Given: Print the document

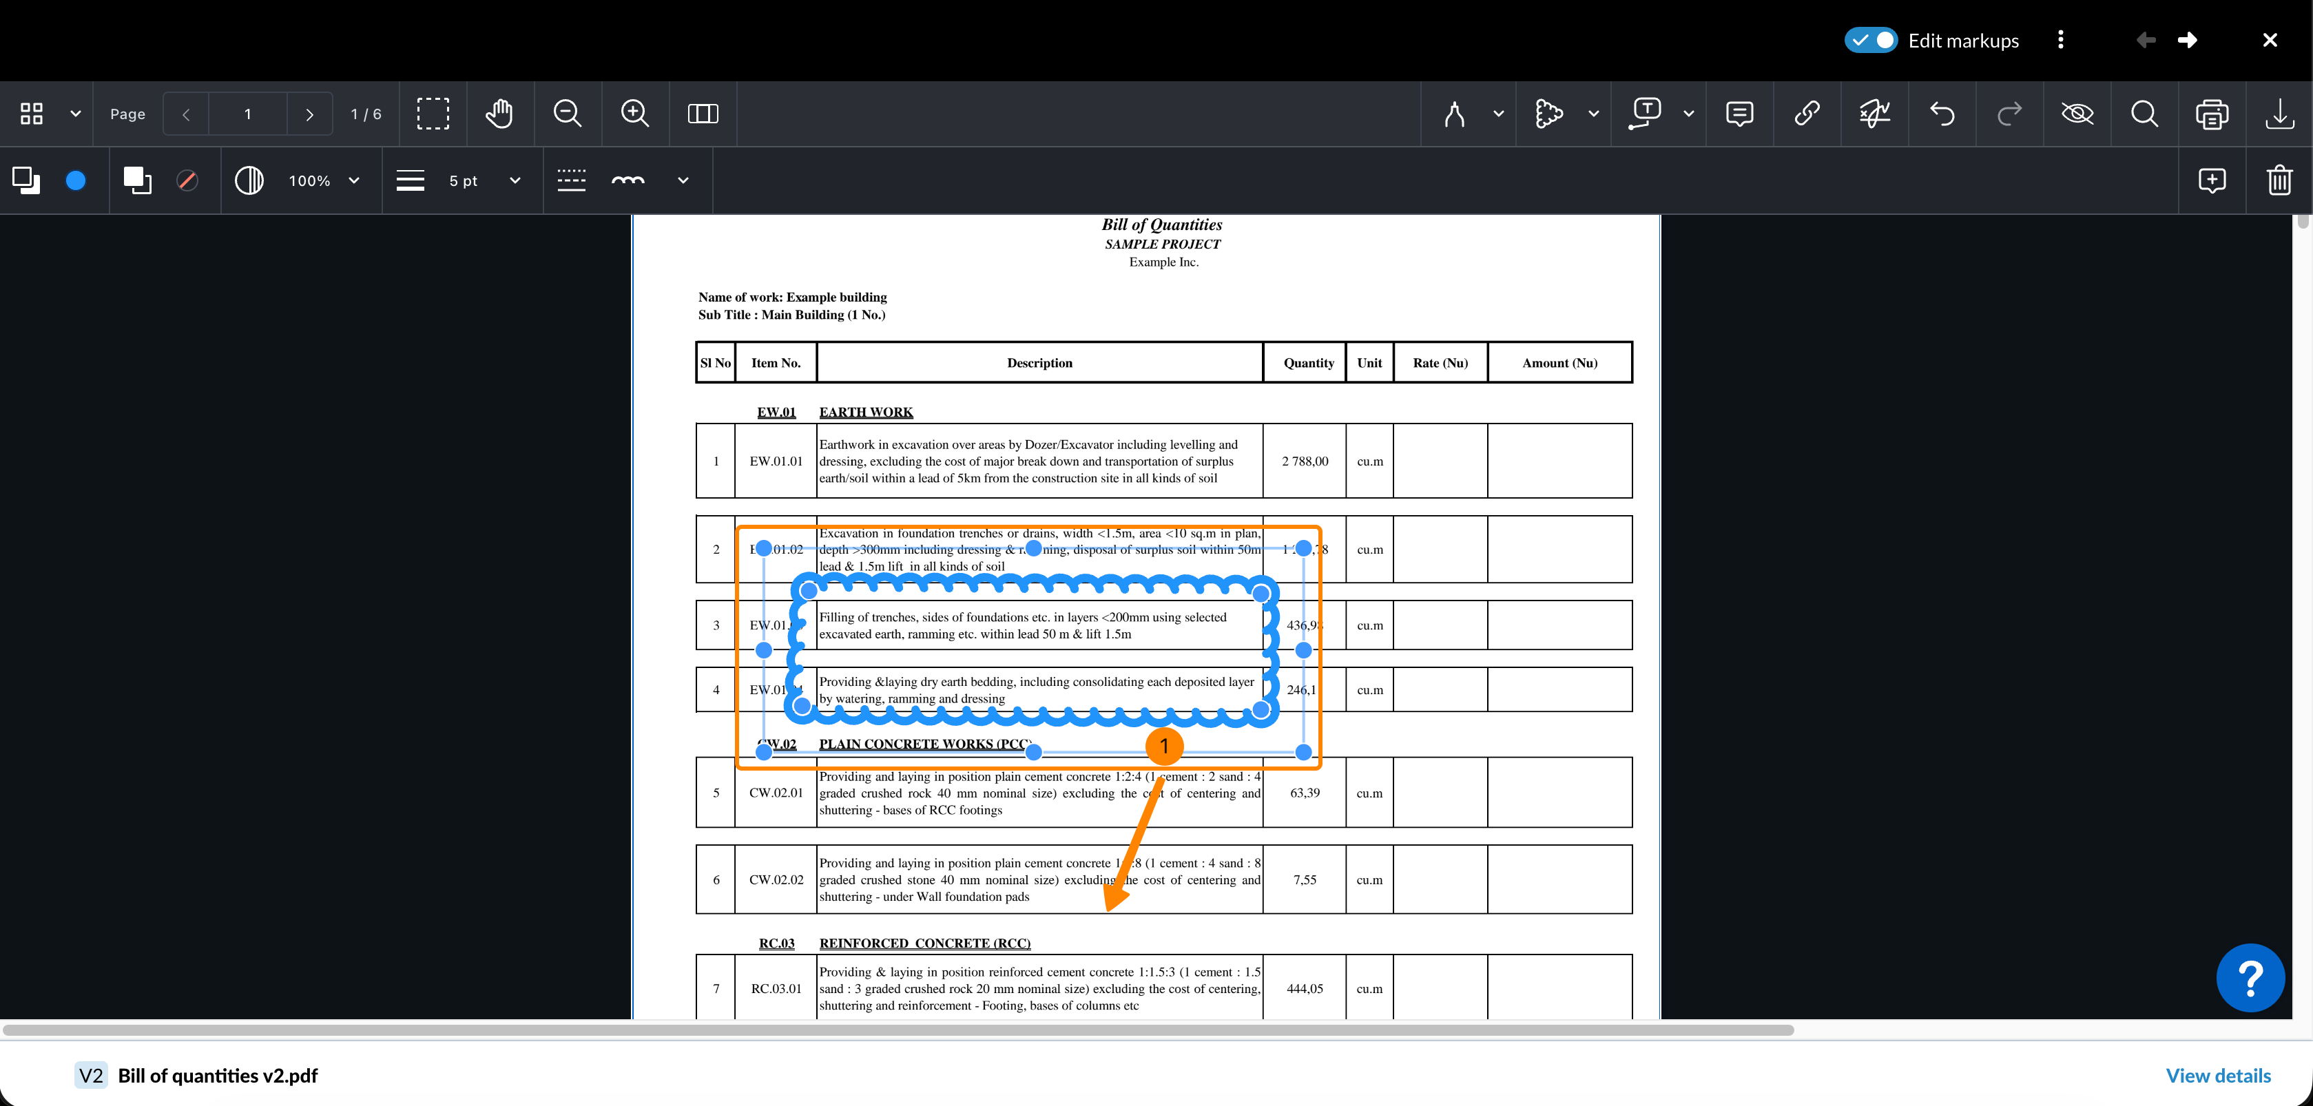Looking at the screenshot, I should coord(2212,114).
